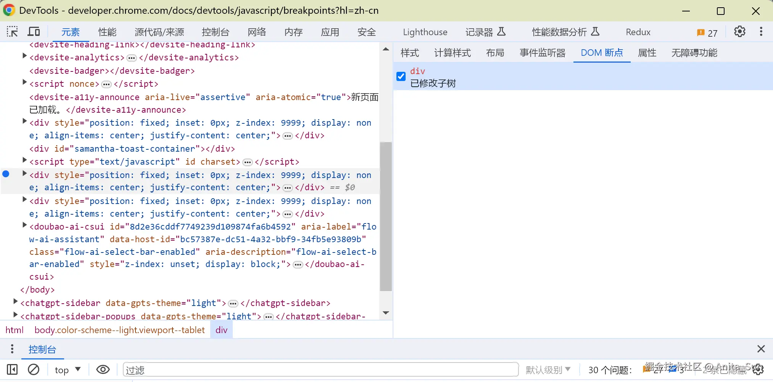Image resolution: width=773 pixels, height=382 pixels.
Task: Open the Lighthouse panel tab
Action: (x=425, y=32)
